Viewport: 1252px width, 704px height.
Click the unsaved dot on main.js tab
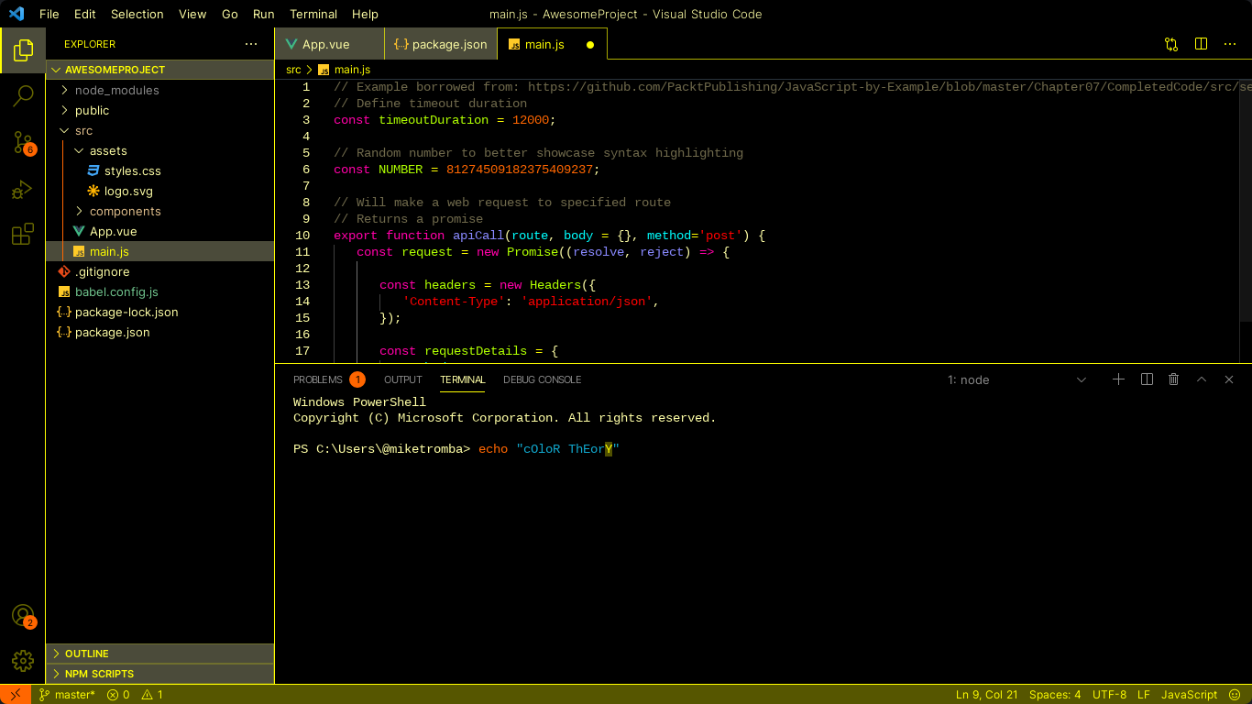(590, 44)
